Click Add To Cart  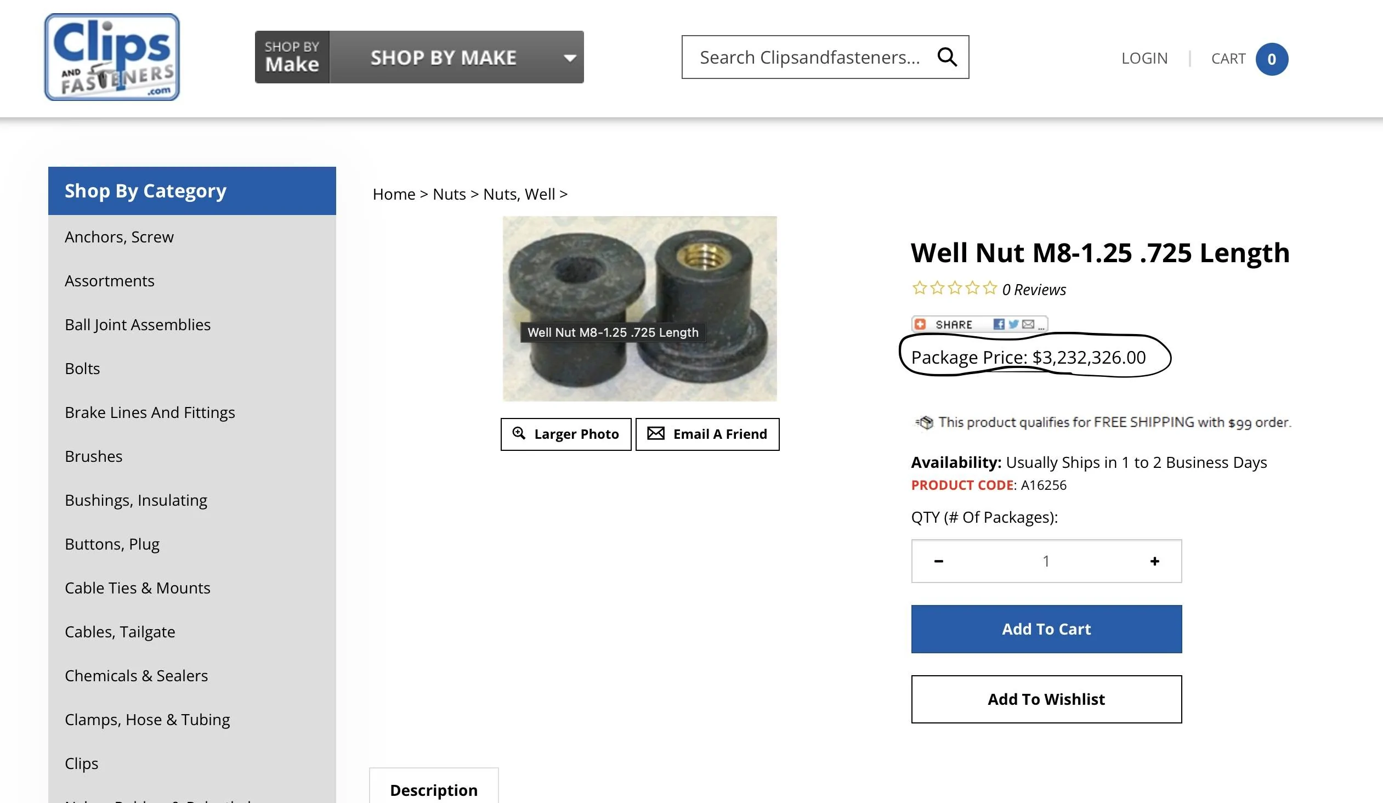1046,629
